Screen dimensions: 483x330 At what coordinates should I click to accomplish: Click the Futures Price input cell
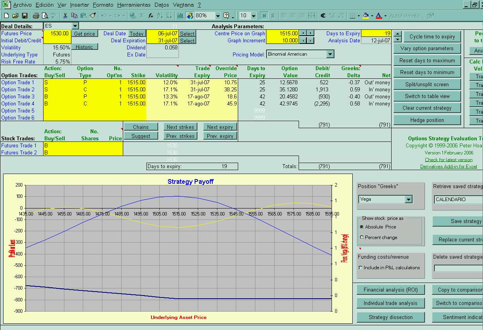(x=57, y=34)
